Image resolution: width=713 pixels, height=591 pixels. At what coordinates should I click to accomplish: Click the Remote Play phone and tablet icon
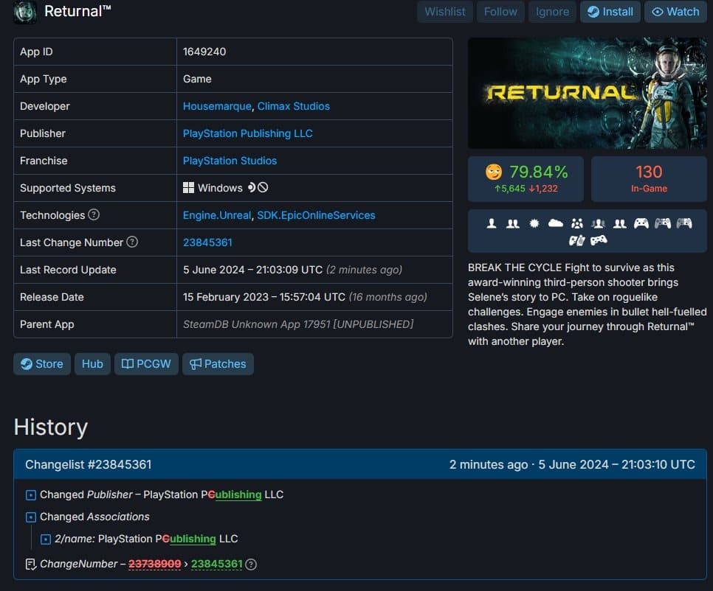(x=577, y=240)
